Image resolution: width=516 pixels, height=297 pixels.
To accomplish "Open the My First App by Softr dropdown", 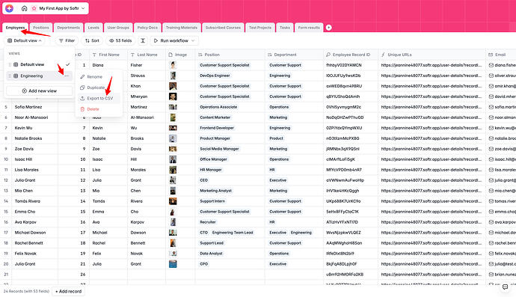I will (58, 8).
